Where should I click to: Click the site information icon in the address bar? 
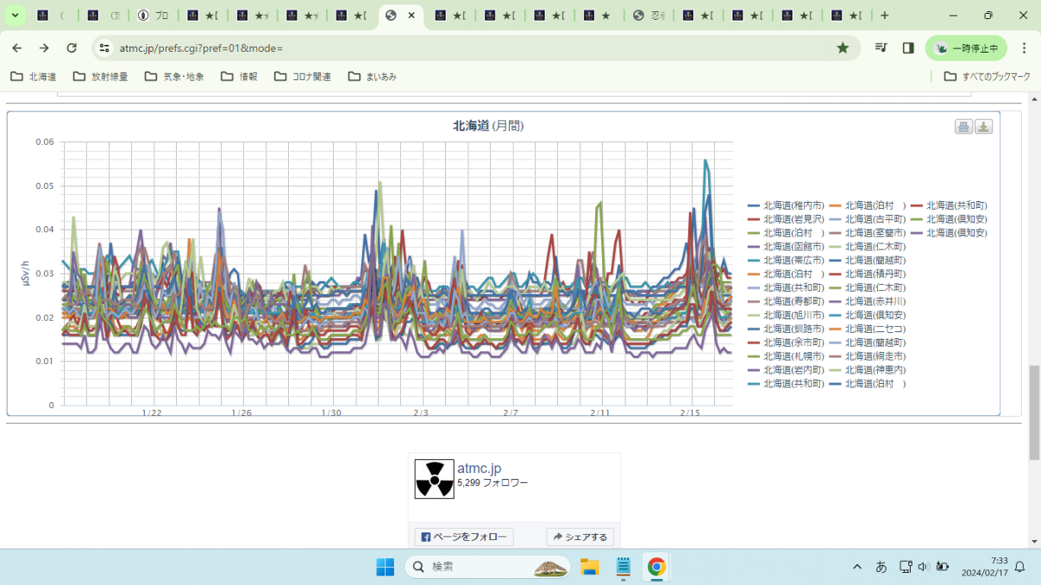(x=104, y=48)
